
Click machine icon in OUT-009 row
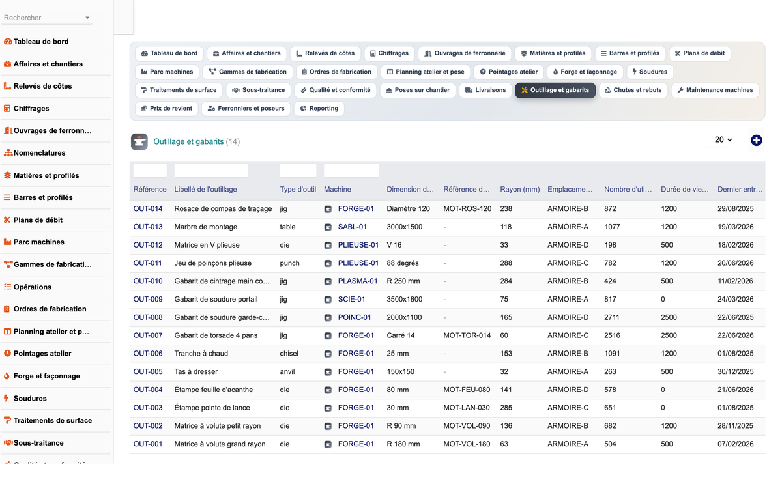click(x=328, y=300)
